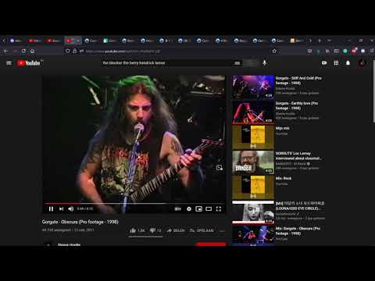This screenshot has width=375, height=281.
Task: Switch to the first tab with purple icon
Action: 16,41
